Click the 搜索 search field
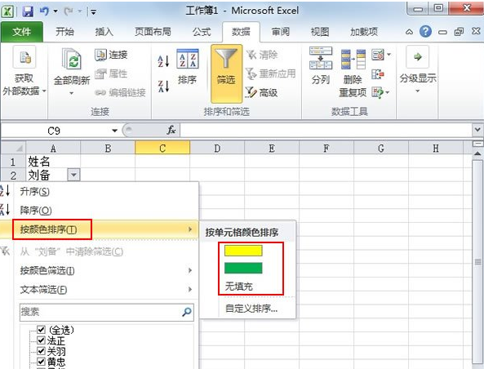The height and width of the screenshot is (369, 484). [x=107, y=312]
